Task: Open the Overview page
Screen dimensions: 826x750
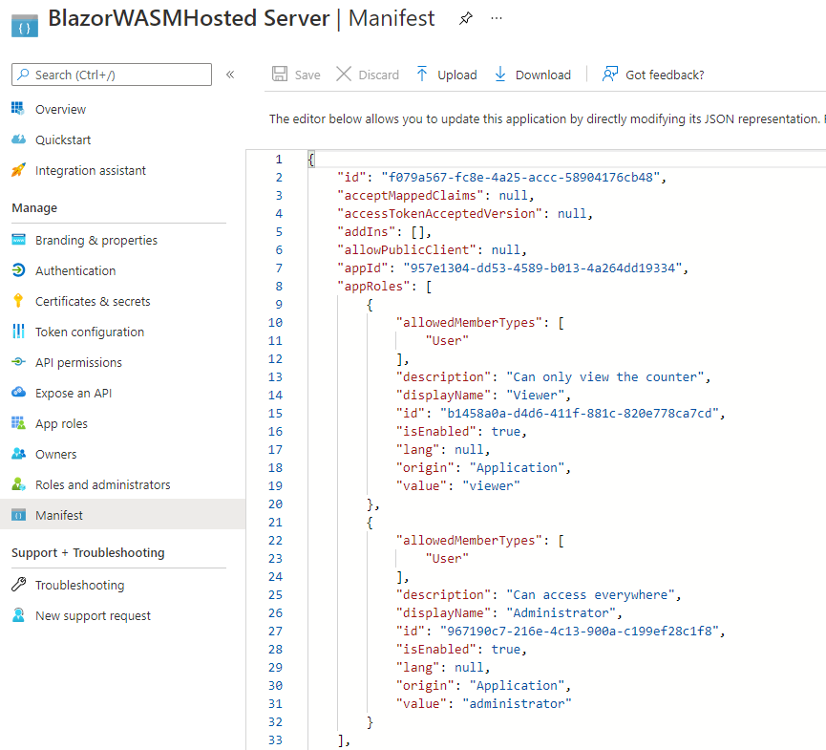Action: point(60,109)
